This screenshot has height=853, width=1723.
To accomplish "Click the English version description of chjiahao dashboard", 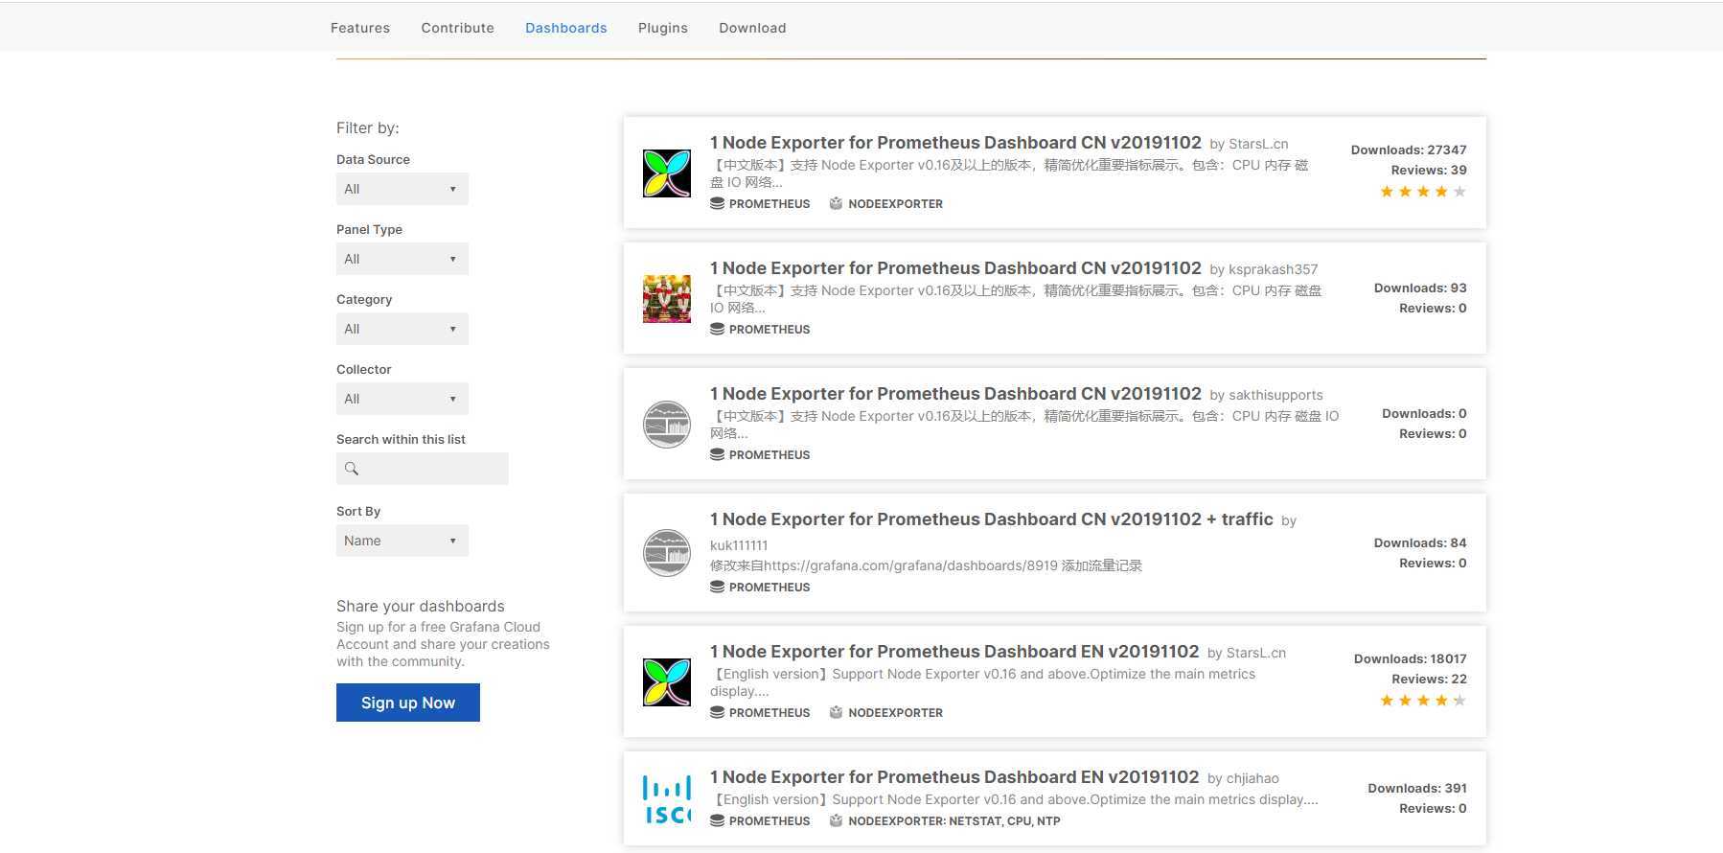I will click(1014, 799).
